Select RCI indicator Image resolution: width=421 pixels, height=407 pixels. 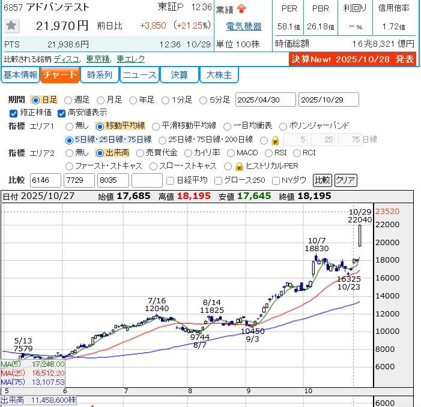click(x=297, y=153)
